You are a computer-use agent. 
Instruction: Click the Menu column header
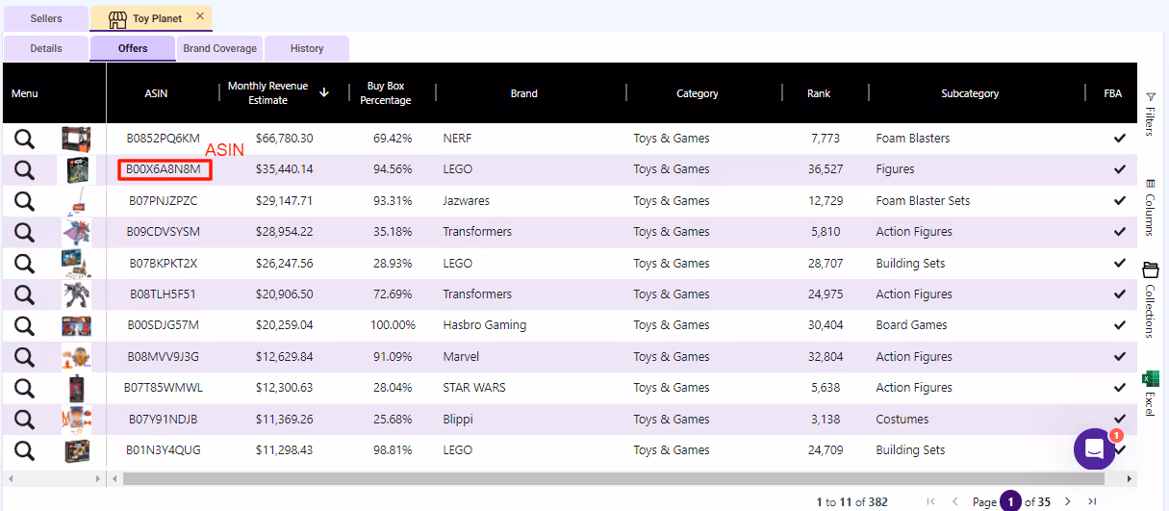(25, 93)
